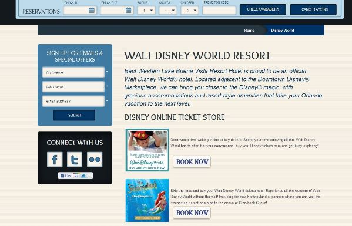Viewport: 352px width, 226px height.
Task: Select the Disney World tab
Action: pos(283,31)
